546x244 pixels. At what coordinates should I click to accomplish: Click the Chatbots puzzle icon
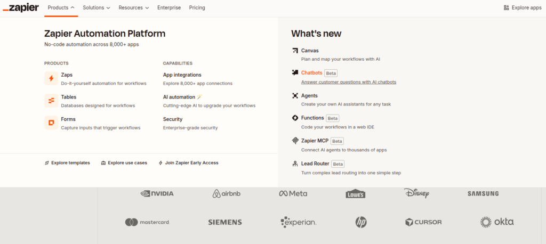(x=295, y=73)
